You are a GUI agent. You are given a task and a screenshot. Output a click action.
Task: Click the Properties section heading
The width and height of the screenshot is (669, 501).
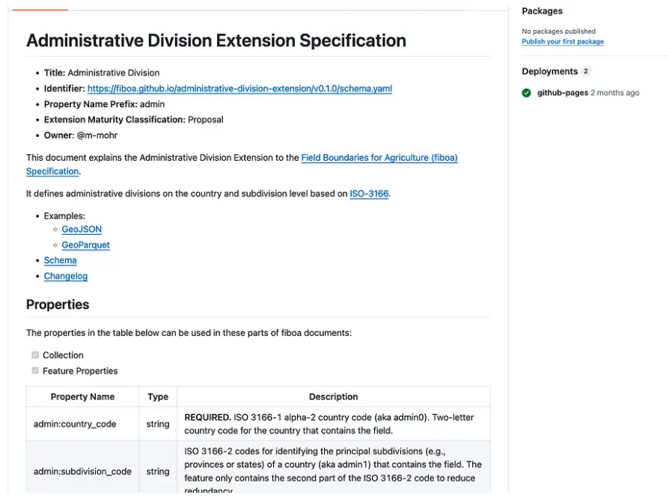[x=58, y=305]
